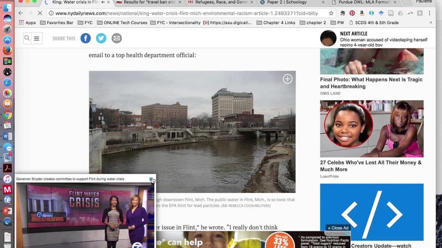The height and width of the screenshot is (248, 442).
Task: Click the blue code-brackets ad banner
Action: 372,212
